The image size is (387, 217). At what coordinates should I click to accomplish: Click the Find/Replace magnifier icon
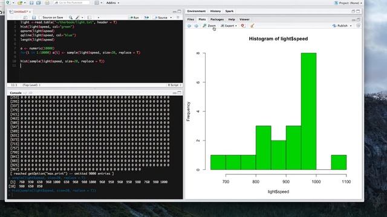point(71,17)
